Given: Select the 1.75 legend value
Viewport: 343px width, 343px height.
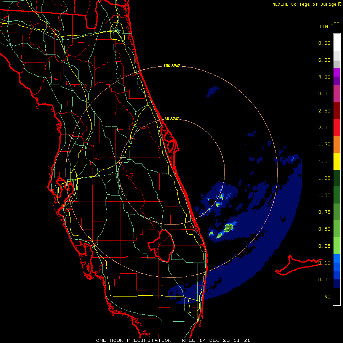Looking at the screenshot, I should click(324, 144).
